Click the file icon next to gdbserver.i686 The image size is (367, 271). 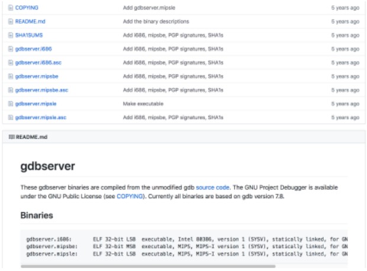coord(10,49)
